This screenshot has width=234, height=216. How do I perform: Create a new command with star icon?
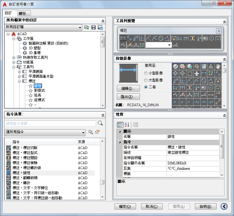pyautogui.click(x=97, y=132)
